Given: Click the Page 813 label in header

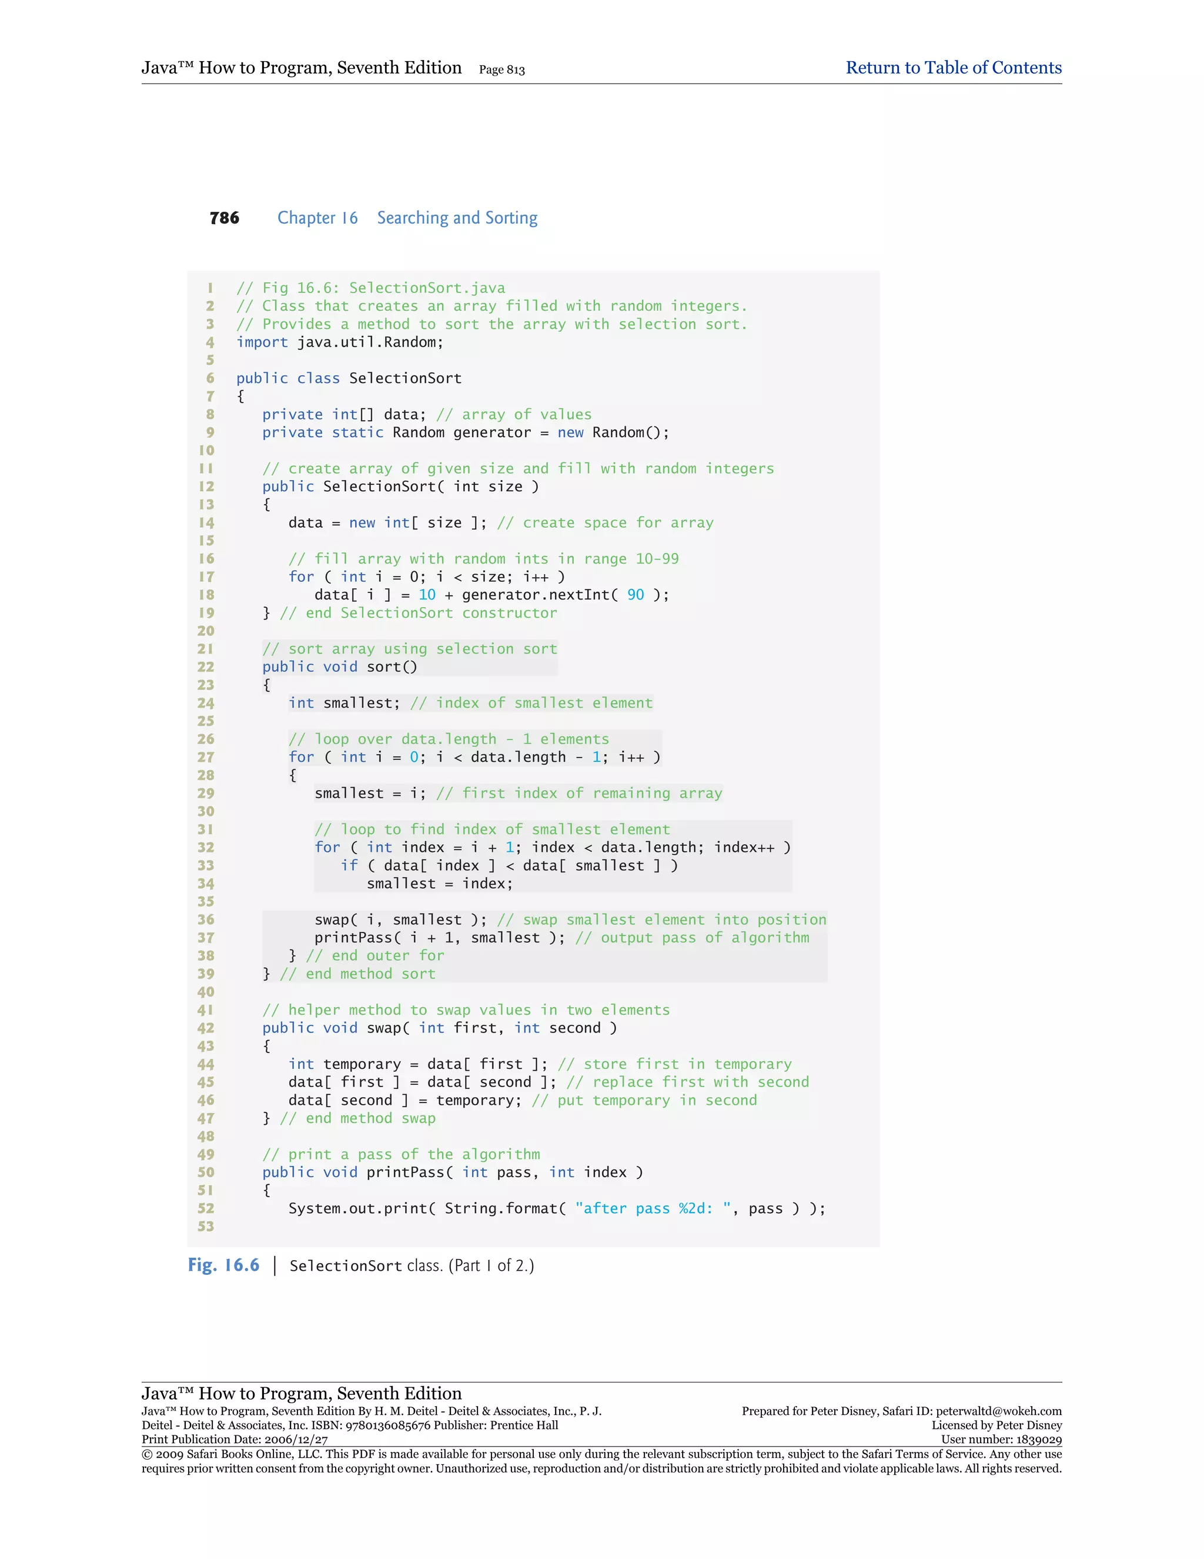Looking at the screenshot, I should click(501, 70).
